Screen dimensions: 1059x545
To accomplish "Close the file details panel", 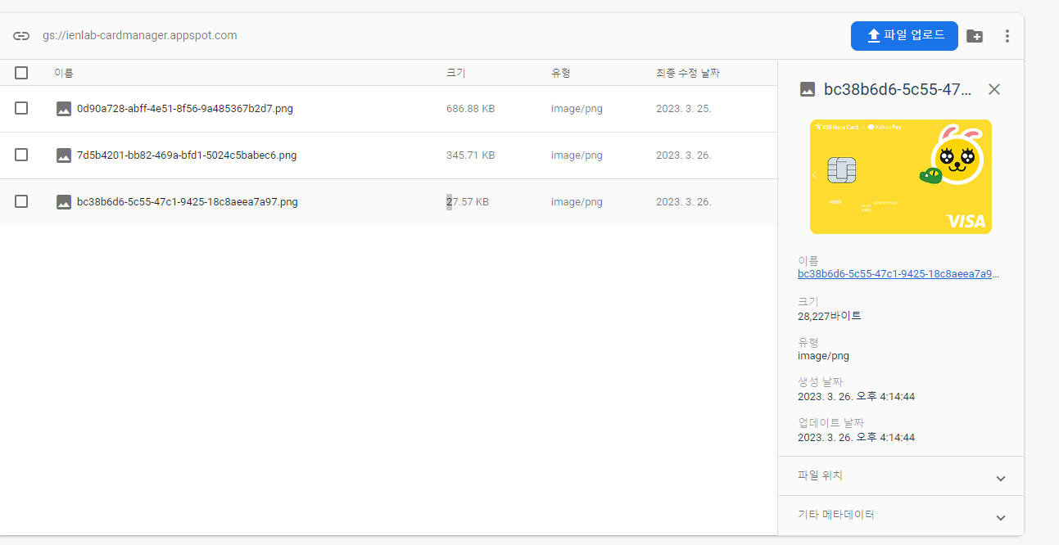I will 994,89.
